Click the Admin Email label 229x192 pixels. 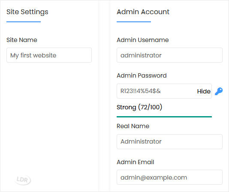pos(136,162)
